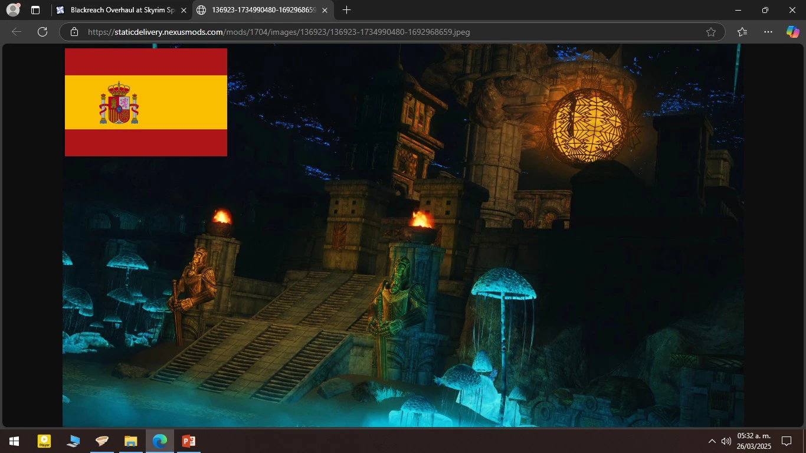Screen dimensions: 806x453
Task: Show hidden system tray icons
Action: tap(712, 441)
